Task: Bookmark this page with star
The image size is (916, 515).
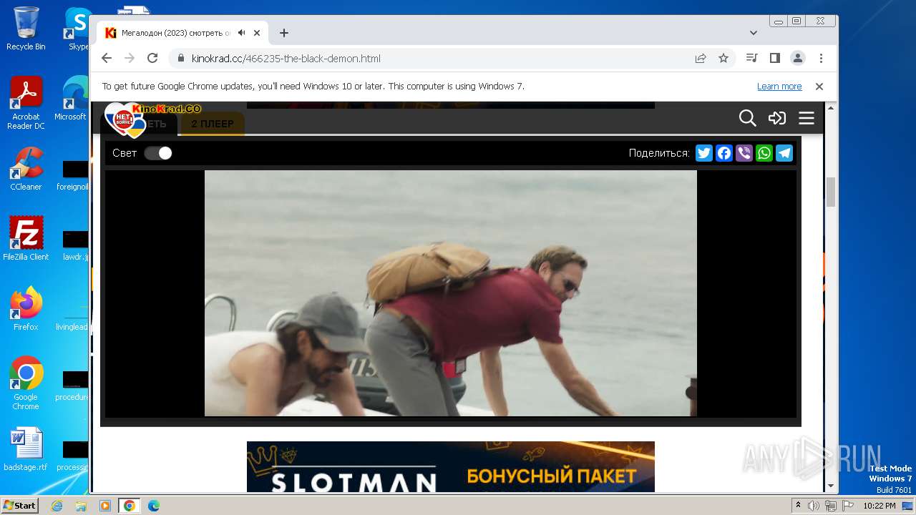Action: coord(723,59)
